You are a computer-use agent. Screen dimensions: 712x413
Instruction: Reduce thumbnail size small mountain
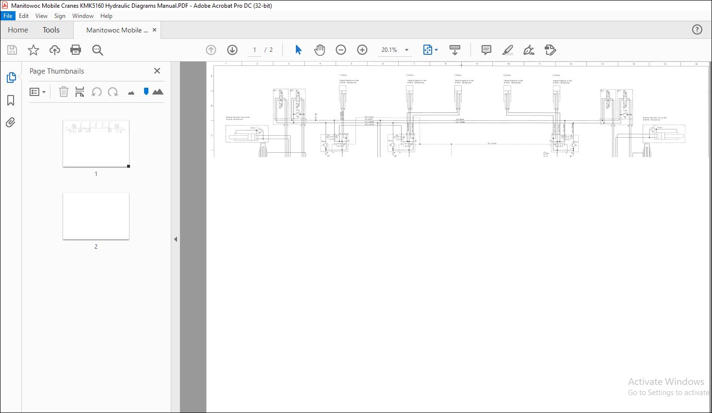131,93
